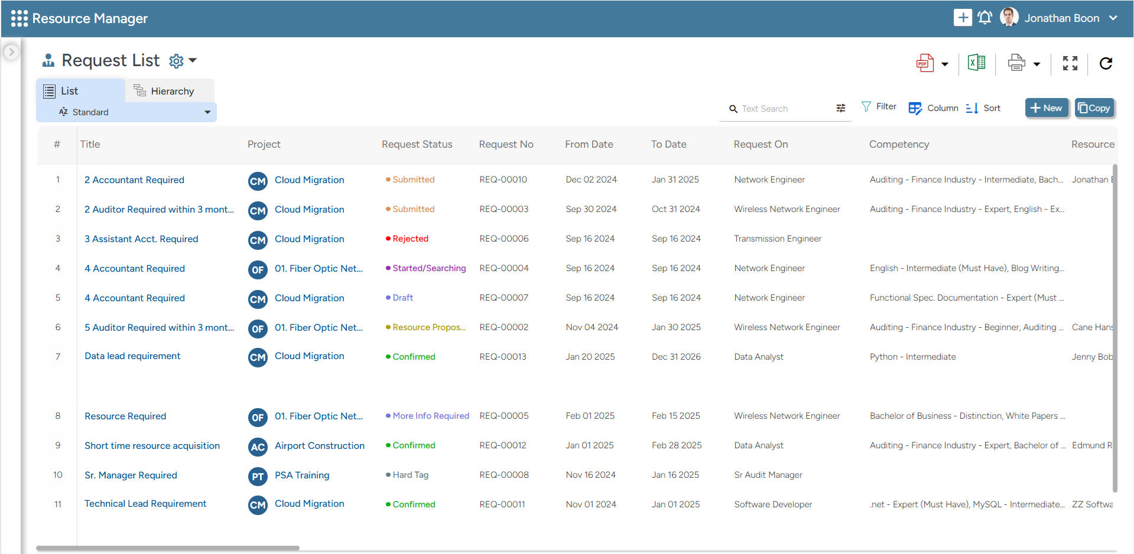Export the Request List as PDF
The height and width of the screenshot is (554, 1134).
925,63
